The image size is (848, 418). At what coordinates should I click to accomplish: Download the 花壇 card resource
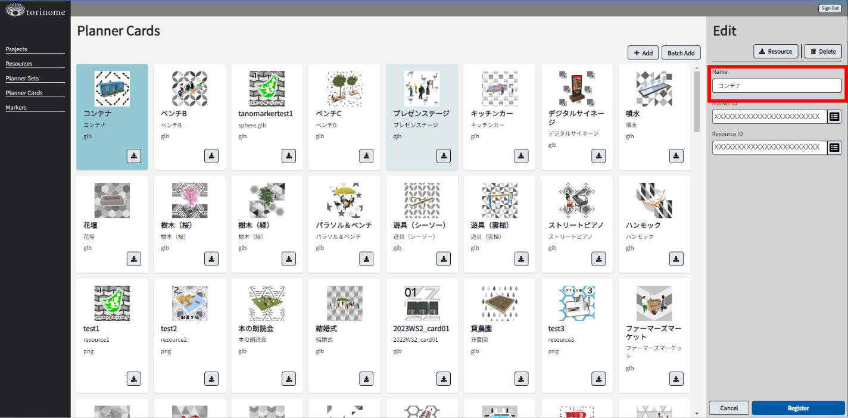[x=134, y=259]
